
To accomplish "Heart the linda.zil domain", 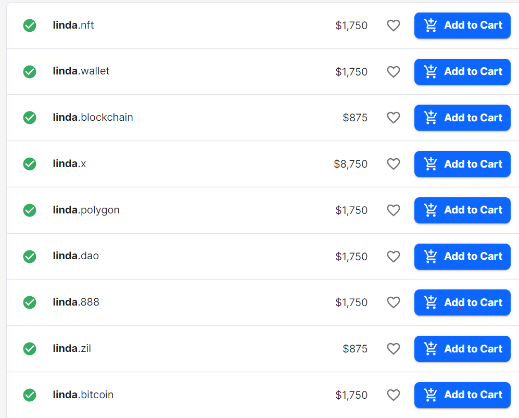I will click(394, 349).
